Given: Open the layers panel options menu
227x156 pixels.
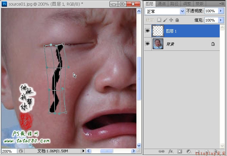Looking at the screenshot, I should coord(222,4).
